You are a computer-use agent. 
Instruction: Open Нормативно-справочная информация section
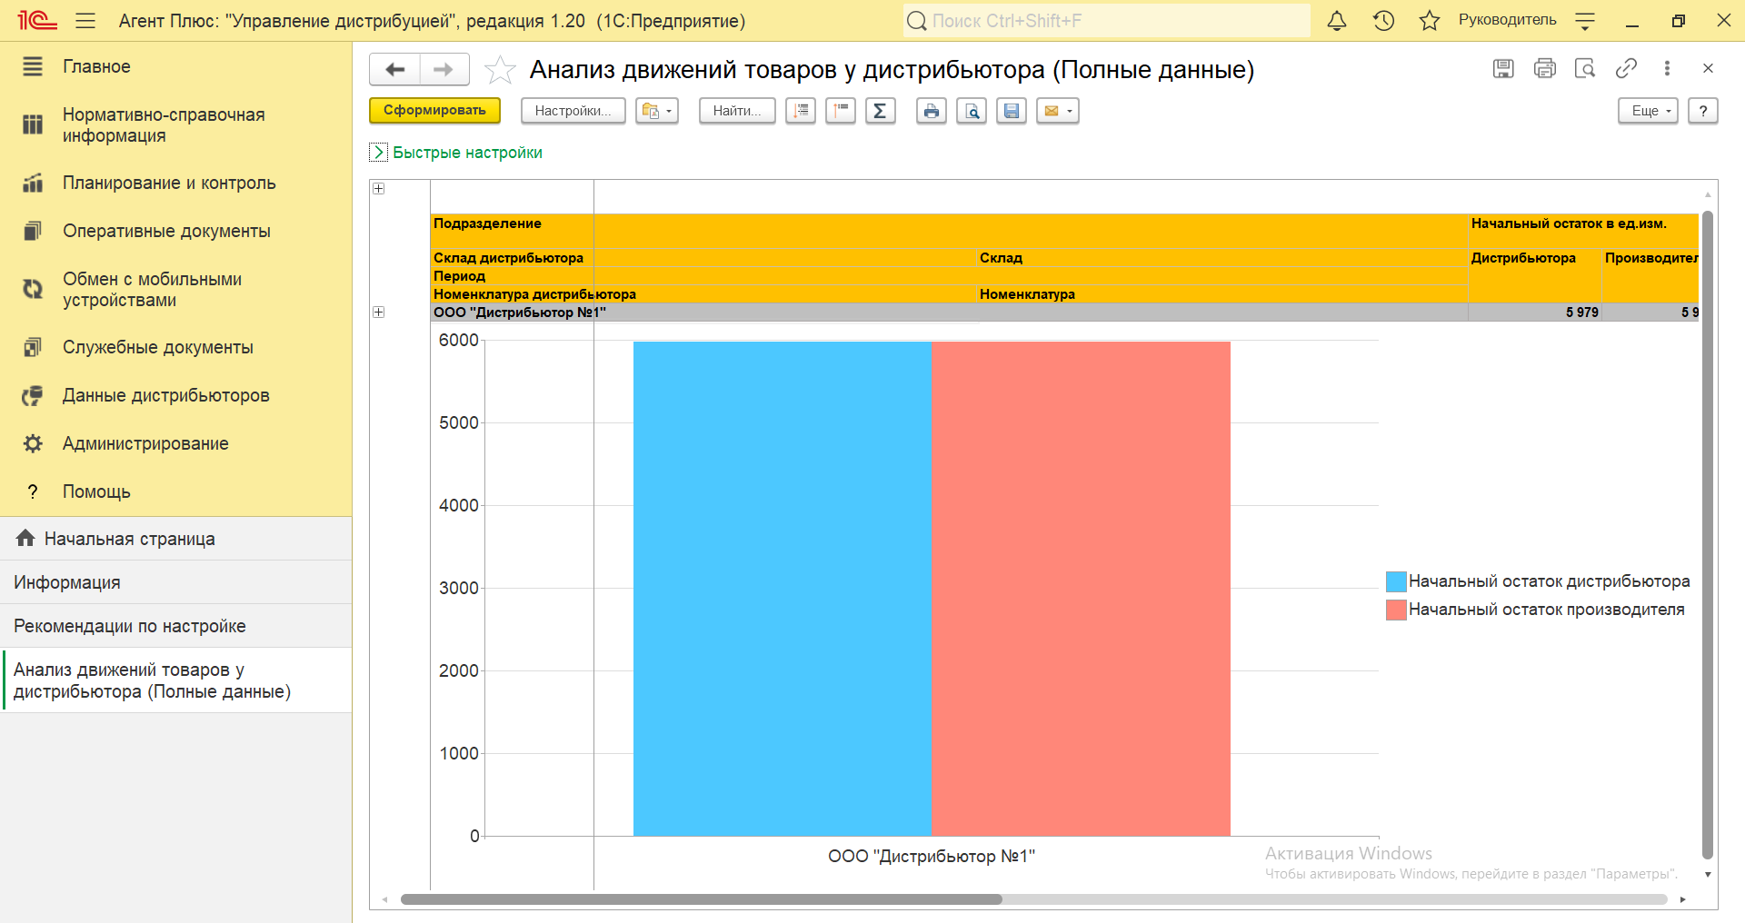pos(175,125)
